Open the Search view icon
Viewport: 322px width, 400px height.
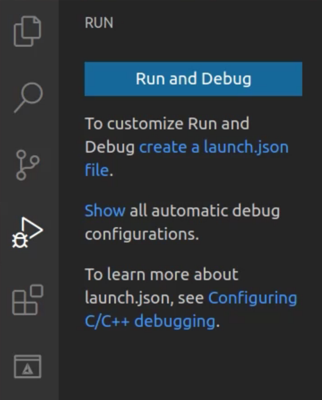click(28, 97)
